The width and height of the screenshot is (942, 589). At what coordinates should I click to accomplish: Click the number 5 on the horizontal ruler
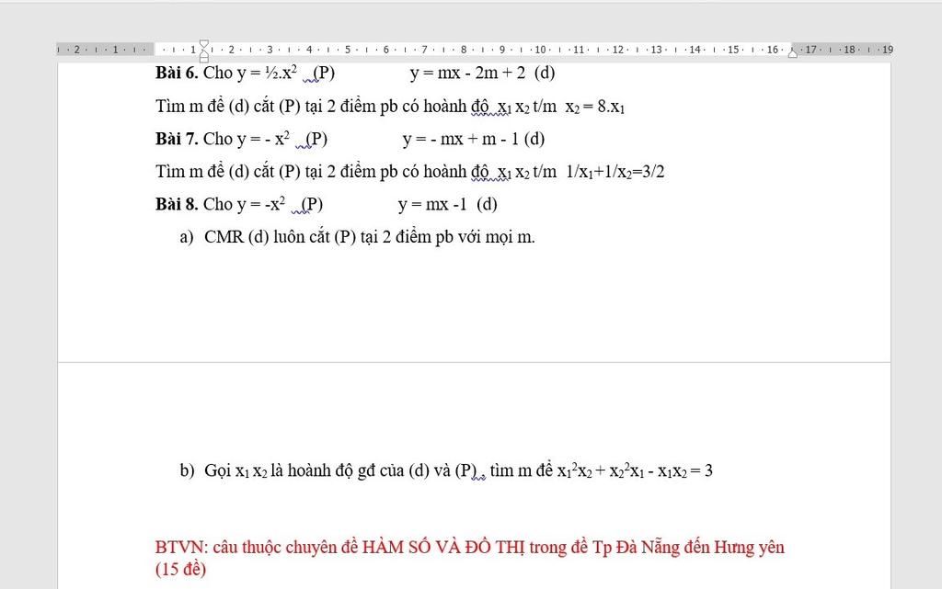(x=347, y=50)
